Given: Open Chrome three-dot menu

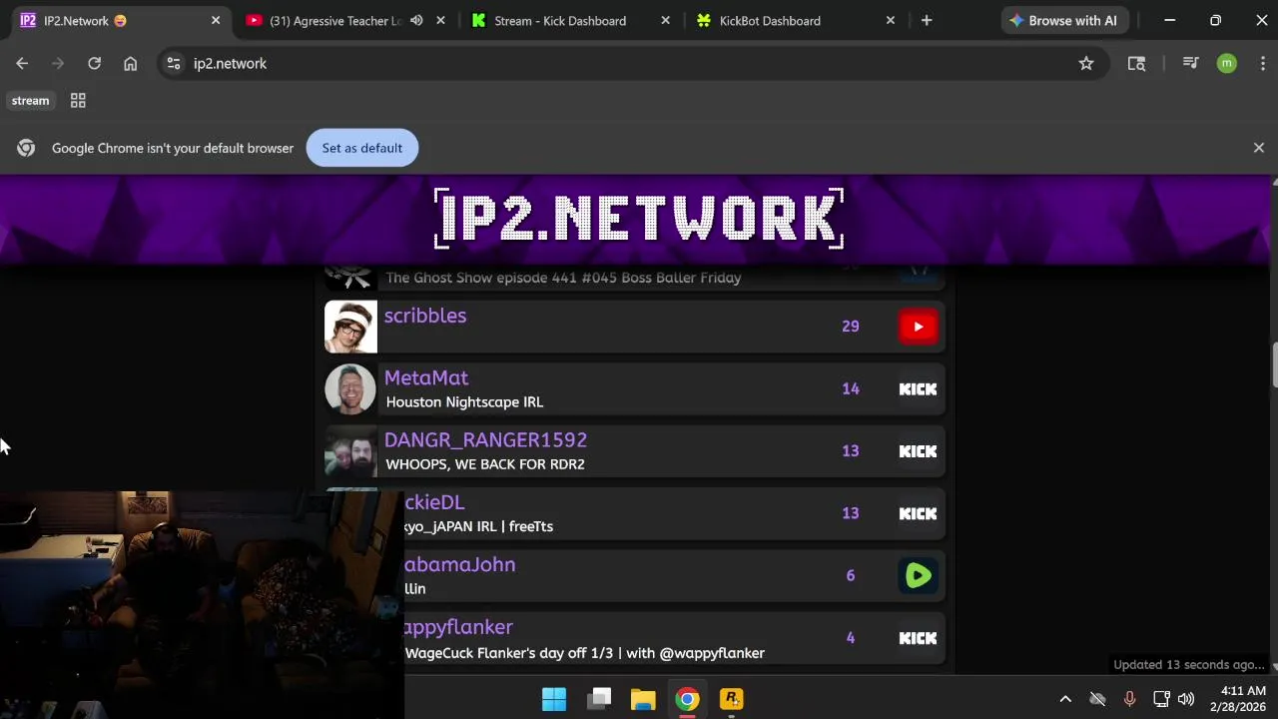Looking at the screenshot, I should click(1262, 63).
